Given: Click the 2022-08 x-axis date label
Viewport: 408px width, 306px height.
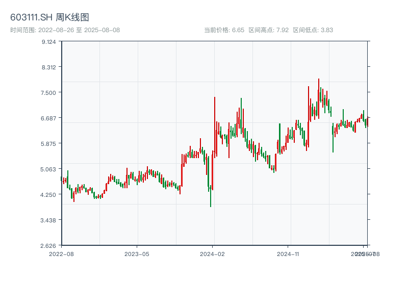Looking at the screenshot, I should click(61, 253).
